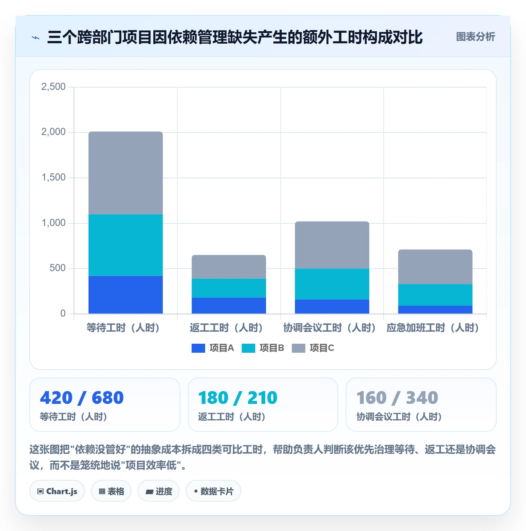The height and width of the screenshot is (531, 526).
Task: Select the Chart.js tag chip
Action: tap(57, 491)
